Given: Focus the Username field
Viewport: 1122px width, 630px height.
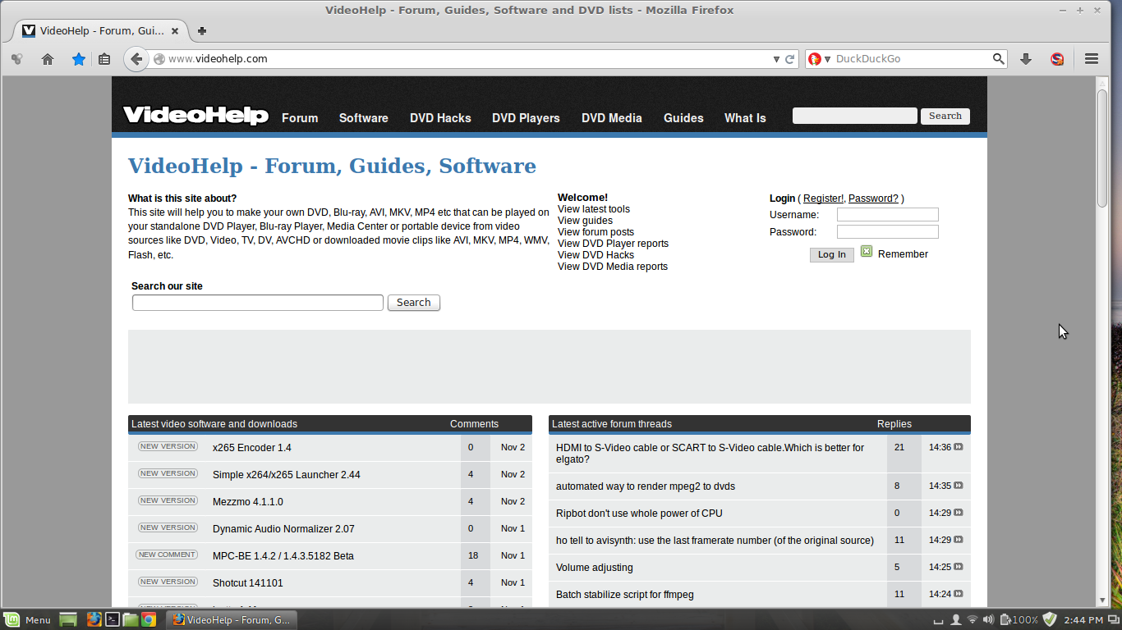Looking at the screenshot, I should [887, 215].
